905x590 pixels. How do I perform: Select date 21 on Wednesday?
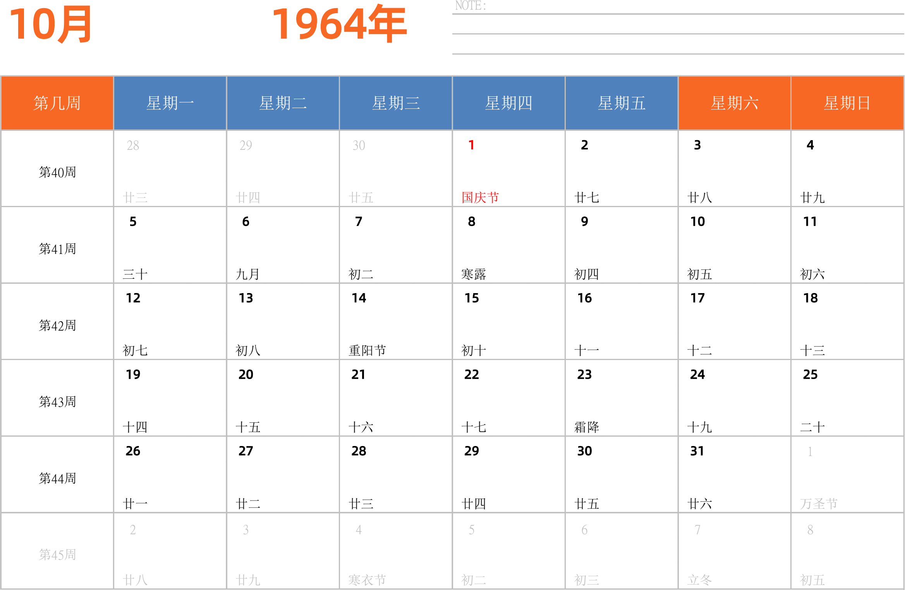click(359, 374)
